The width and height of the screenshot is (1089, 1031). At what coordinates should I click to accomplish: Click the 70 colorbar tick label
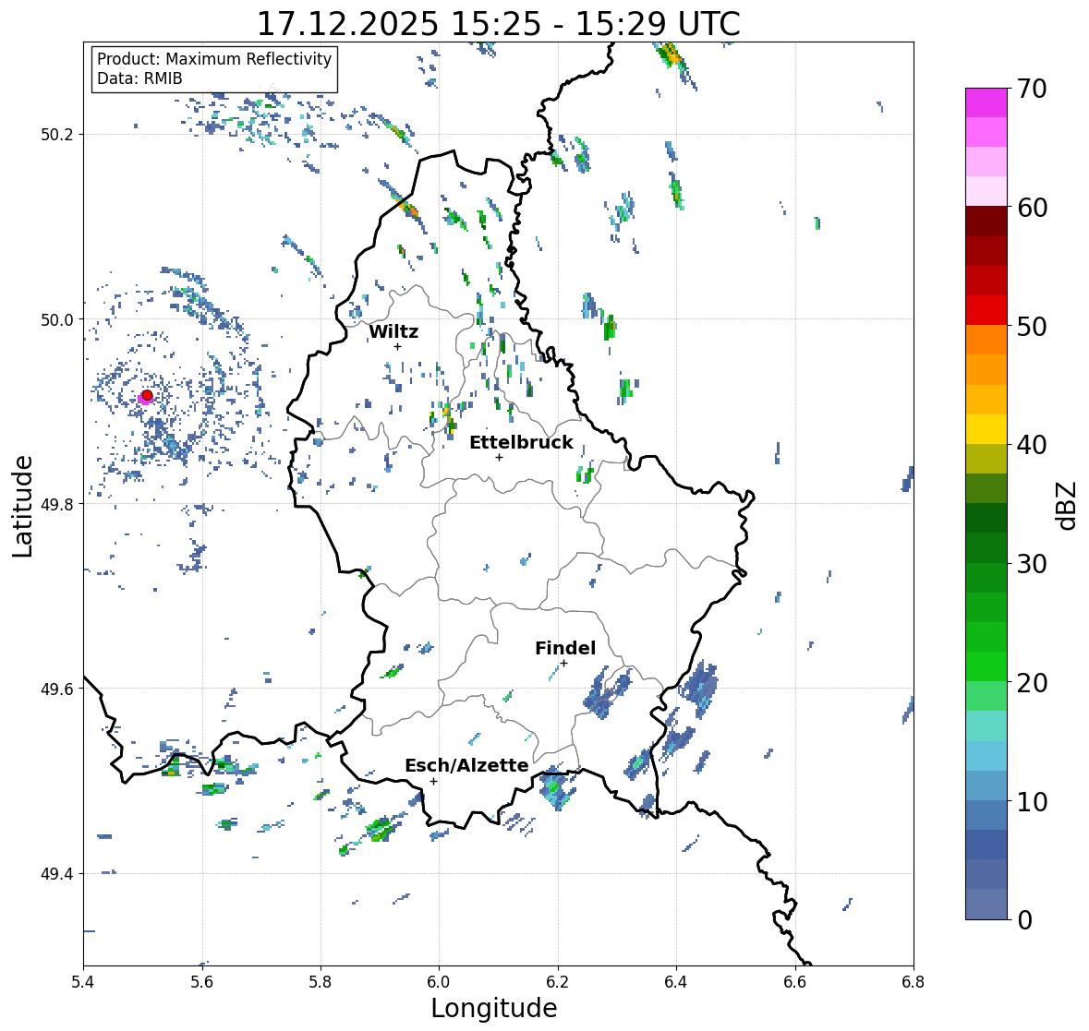(x=1032, y=89)
